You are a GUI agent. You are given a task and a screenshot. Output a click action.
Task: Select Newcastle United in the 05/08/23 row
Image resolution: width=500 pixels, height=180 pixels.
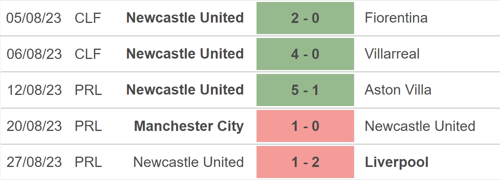pyautogui.click(x=185, y=18)
